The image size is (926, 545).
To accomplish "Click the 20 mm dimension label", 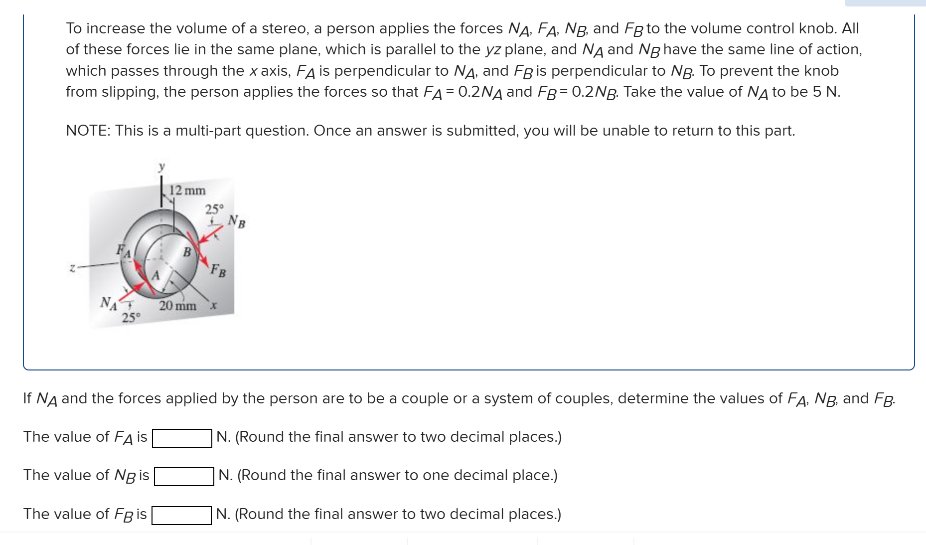I will (x=178, y=306).
